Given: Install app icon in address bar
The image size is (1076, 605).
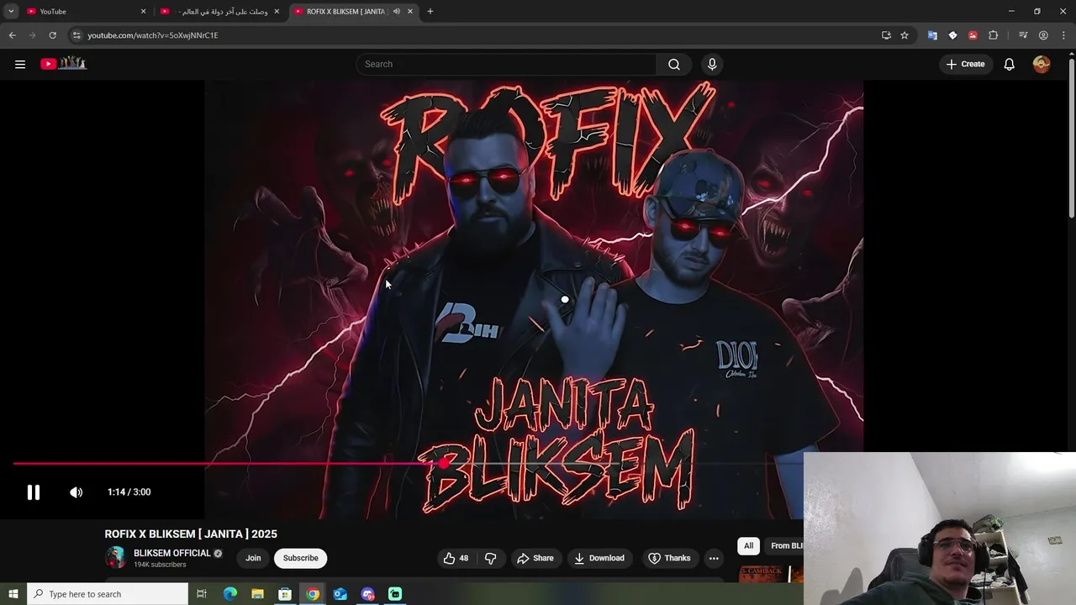Looking at the screenshot, I should coord(886,35).
